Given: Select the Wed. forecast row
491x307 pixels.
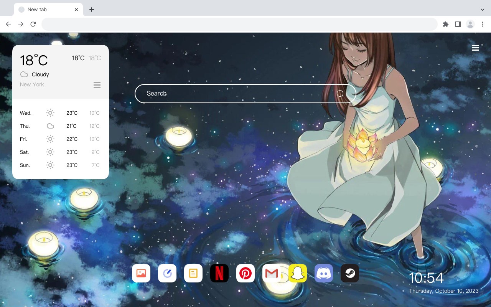Looking at the screenshot, I should click(x=61, y=113).
